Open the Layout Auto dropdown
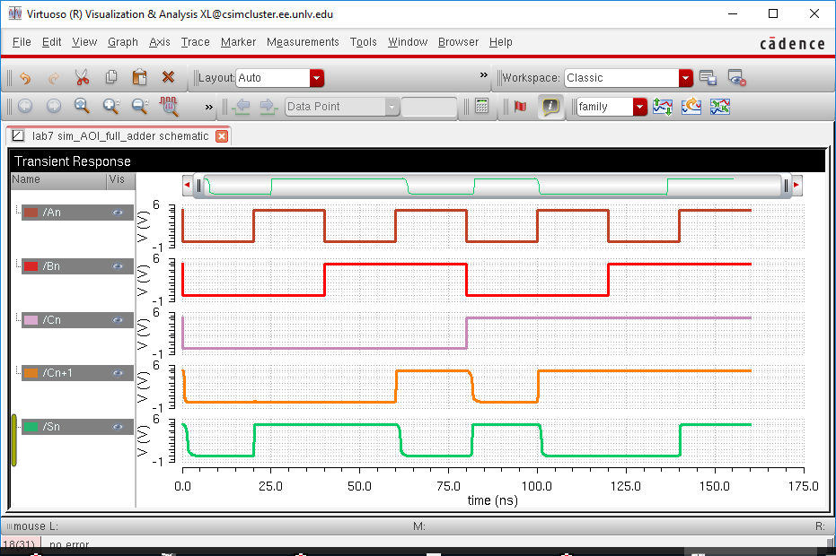The image size is (836, 556). pos(316,78)
